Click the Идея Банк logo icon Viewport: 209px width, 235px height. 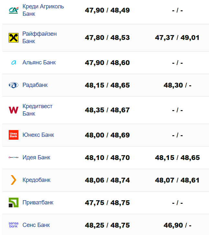pos(13,158)
